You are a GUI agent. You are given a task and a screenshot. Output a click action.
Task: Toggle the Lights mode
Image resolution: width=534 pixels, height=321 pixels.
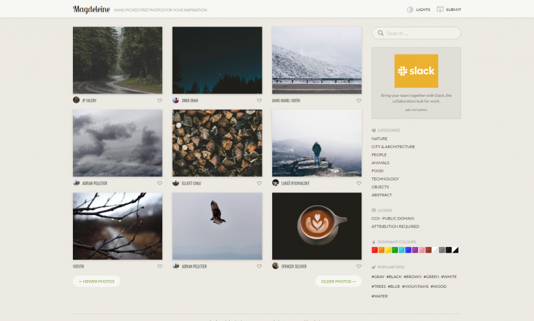419,10
